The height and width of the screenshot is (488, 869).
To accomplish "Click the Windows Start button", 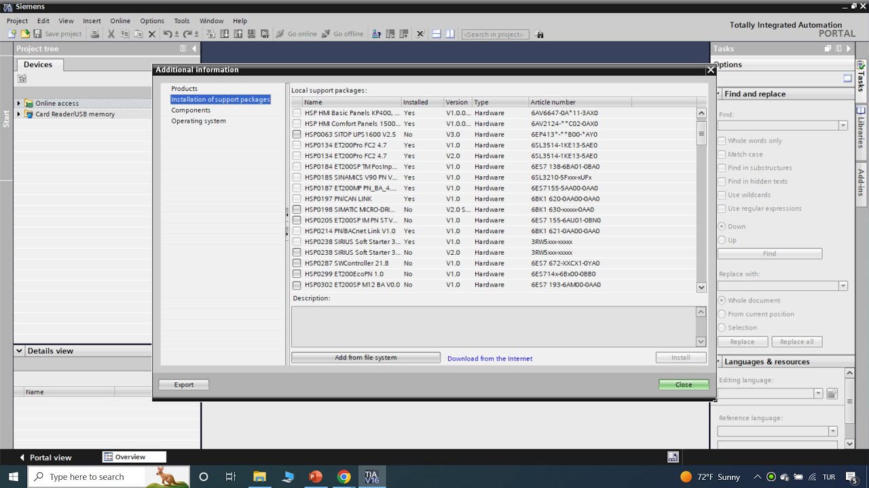I will point(14,476).
